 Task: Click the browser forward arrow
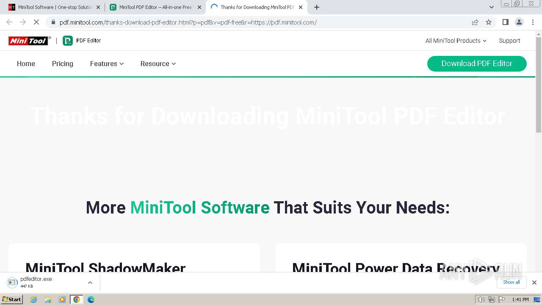tap(23, 22)
